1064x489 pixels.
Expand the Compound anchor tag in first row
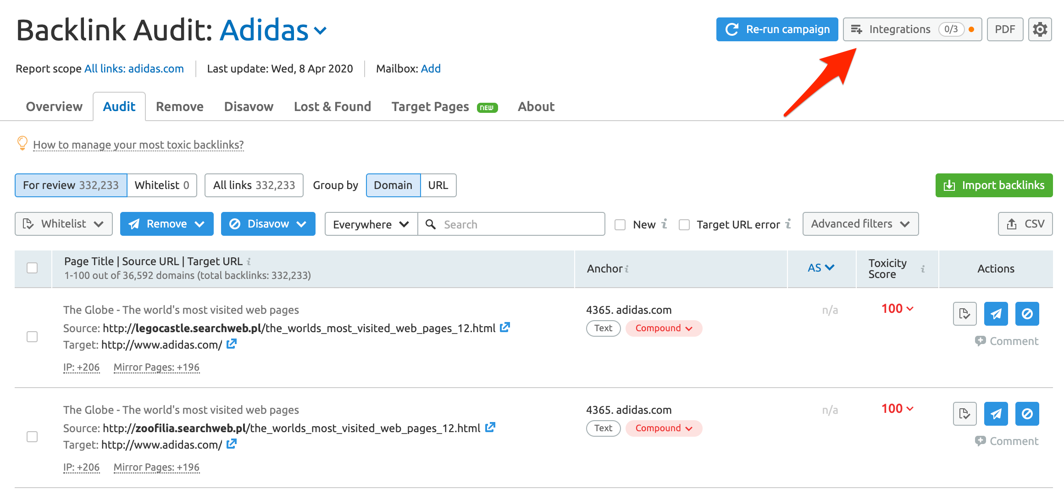click(x=664, y=328)
